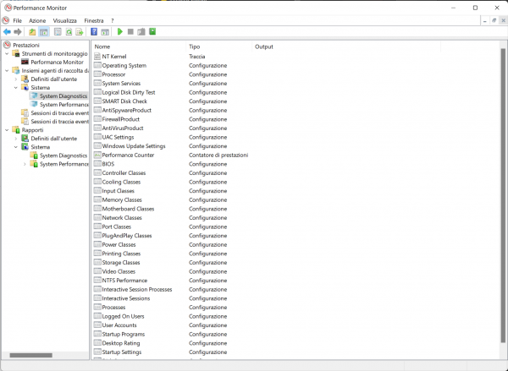The width and height of the screenshot is (508, 371).
Task: Select the Performance Counter list row
Action: pos(127,155)
